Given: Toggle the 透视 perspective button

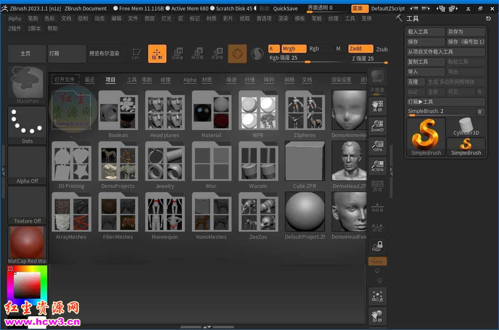Looking at the screenshot, I should 378,186.
